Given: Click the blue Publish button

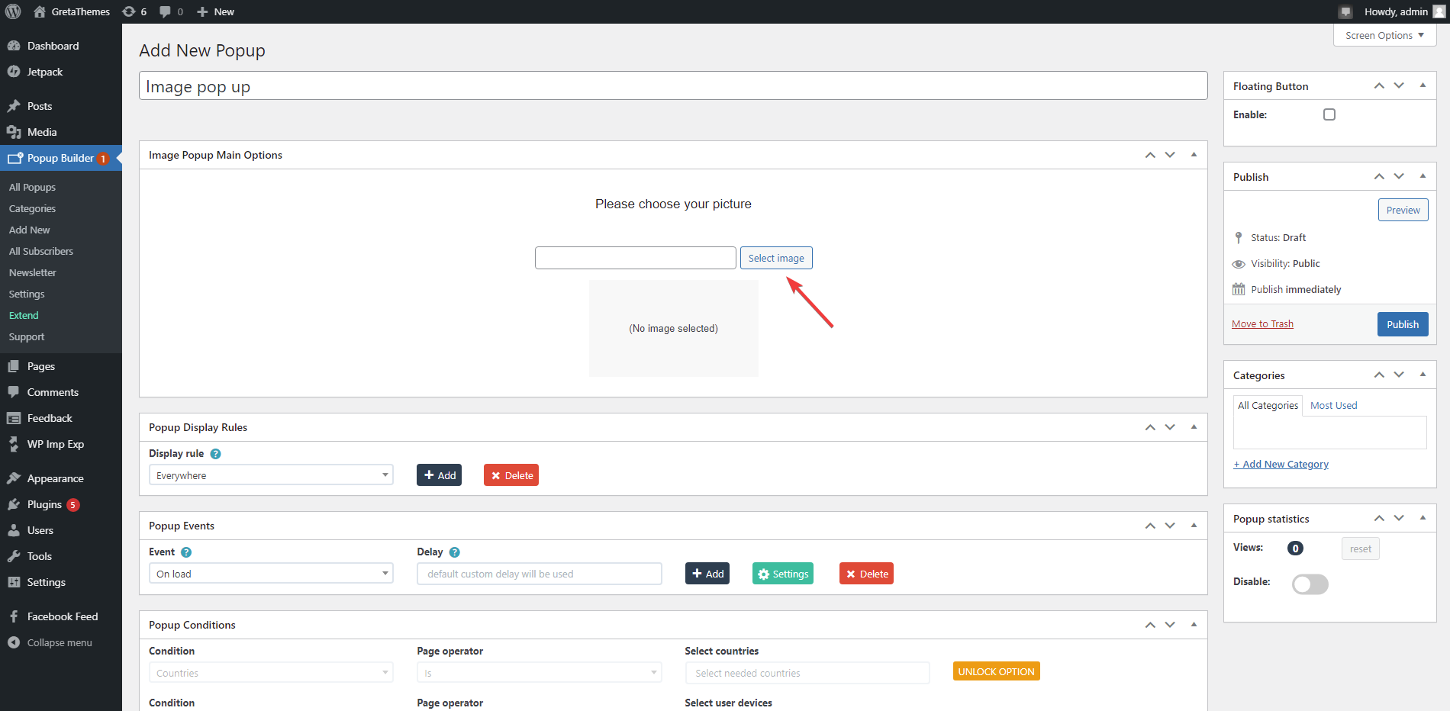Looking at the screenshot, I should click(1403, 324).
